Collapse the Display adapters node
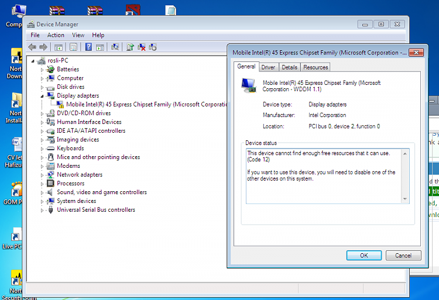The height and width of the screenshot is (300, 439). tap(42, 96)
